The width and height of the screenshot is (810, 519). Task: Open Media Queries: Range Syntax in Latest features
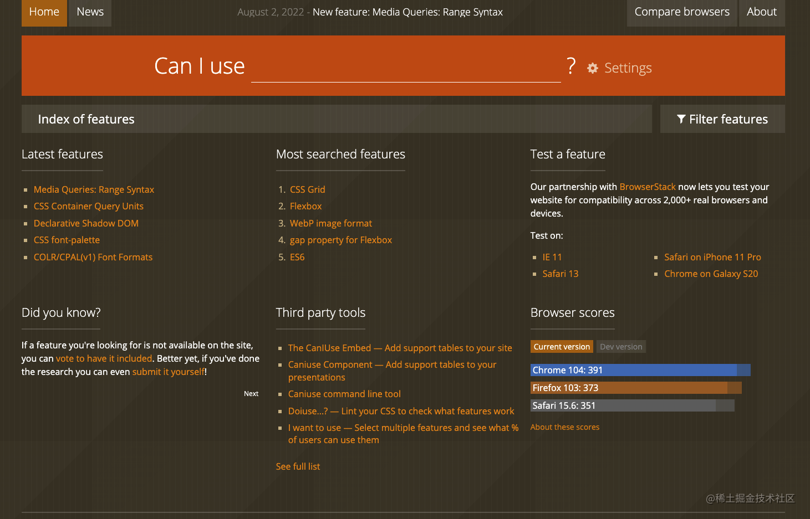(x=94, y=189)
